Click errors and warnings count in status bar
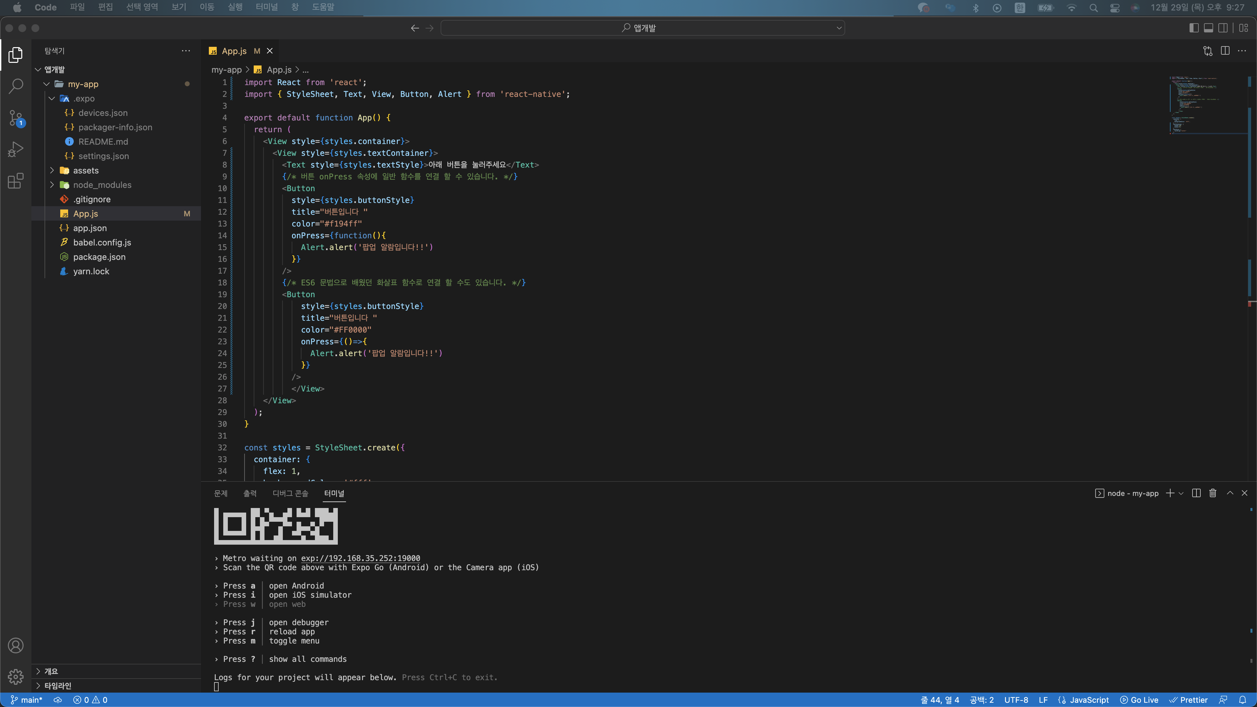The image size is (1257, 707). tap(90, 700)
